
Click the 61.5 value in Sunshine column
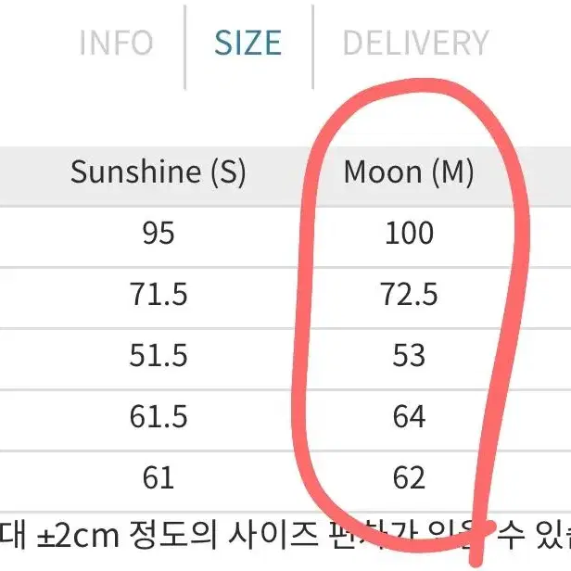[159, 416]
